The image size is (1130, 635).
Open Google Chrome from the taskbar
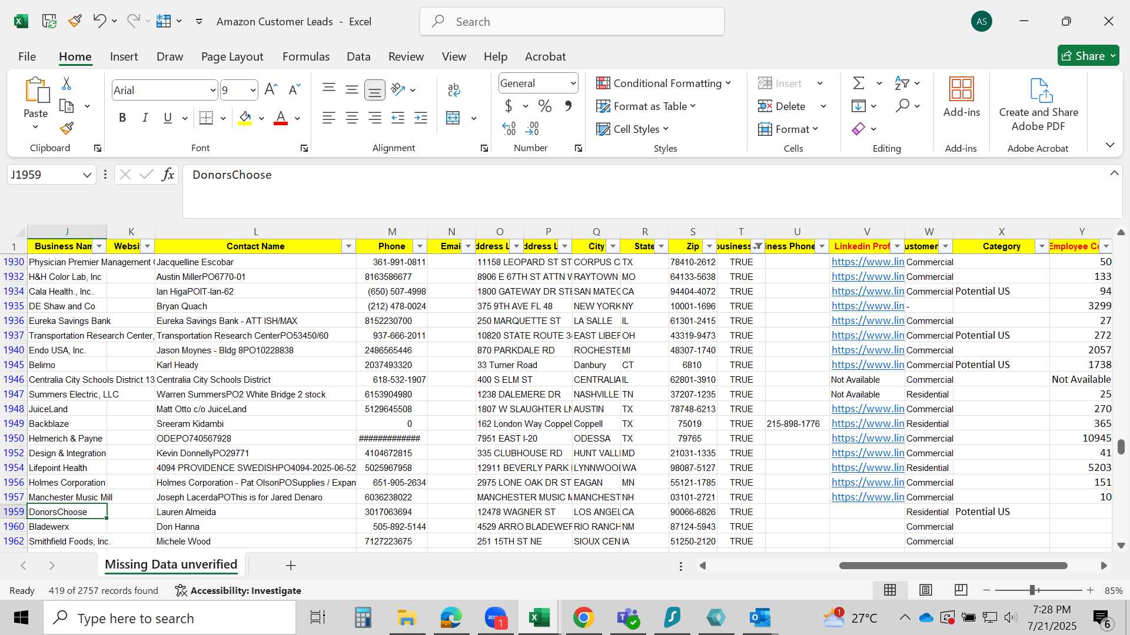coord(583,618)
